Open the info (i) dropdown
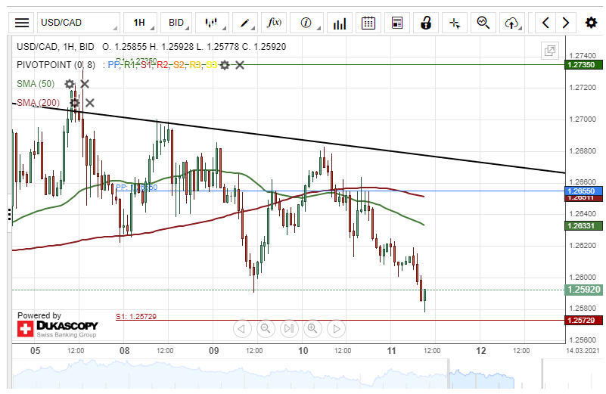This screenshot has width=606, height=394. tap(306, 23)
